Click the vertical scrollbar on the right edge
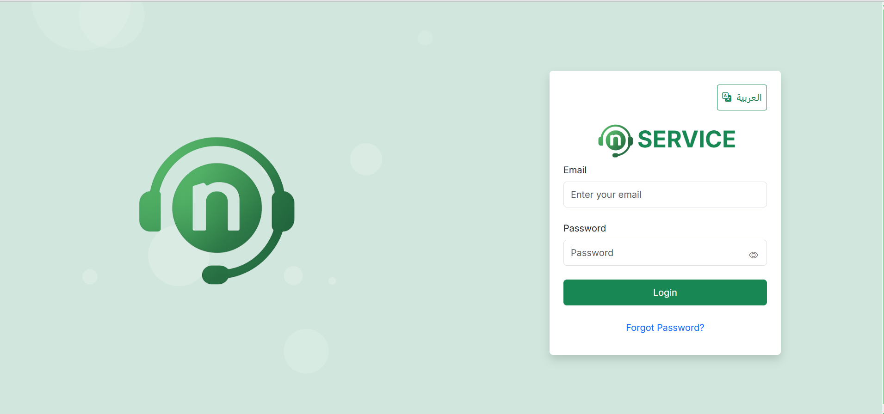The height and width of the screenshot is (414, 884). point(883,207)
